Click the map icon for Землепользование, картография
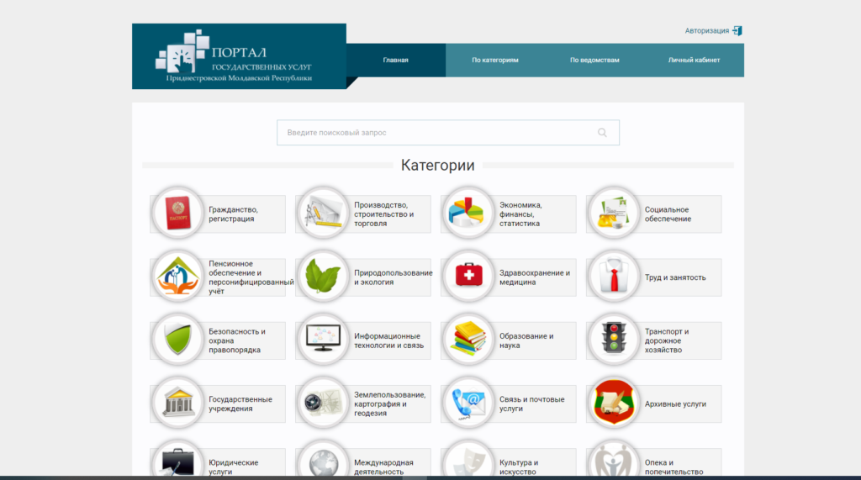 [324, 403]
